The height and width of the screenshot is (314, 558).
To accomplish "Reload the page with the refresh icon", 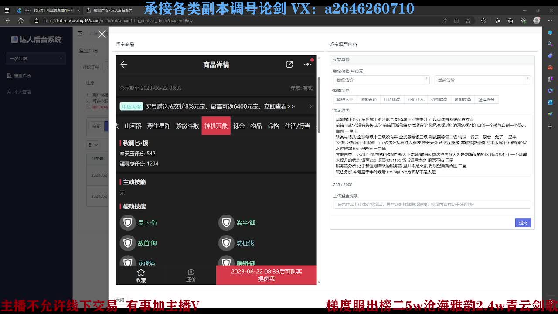I will pos(20,20).
